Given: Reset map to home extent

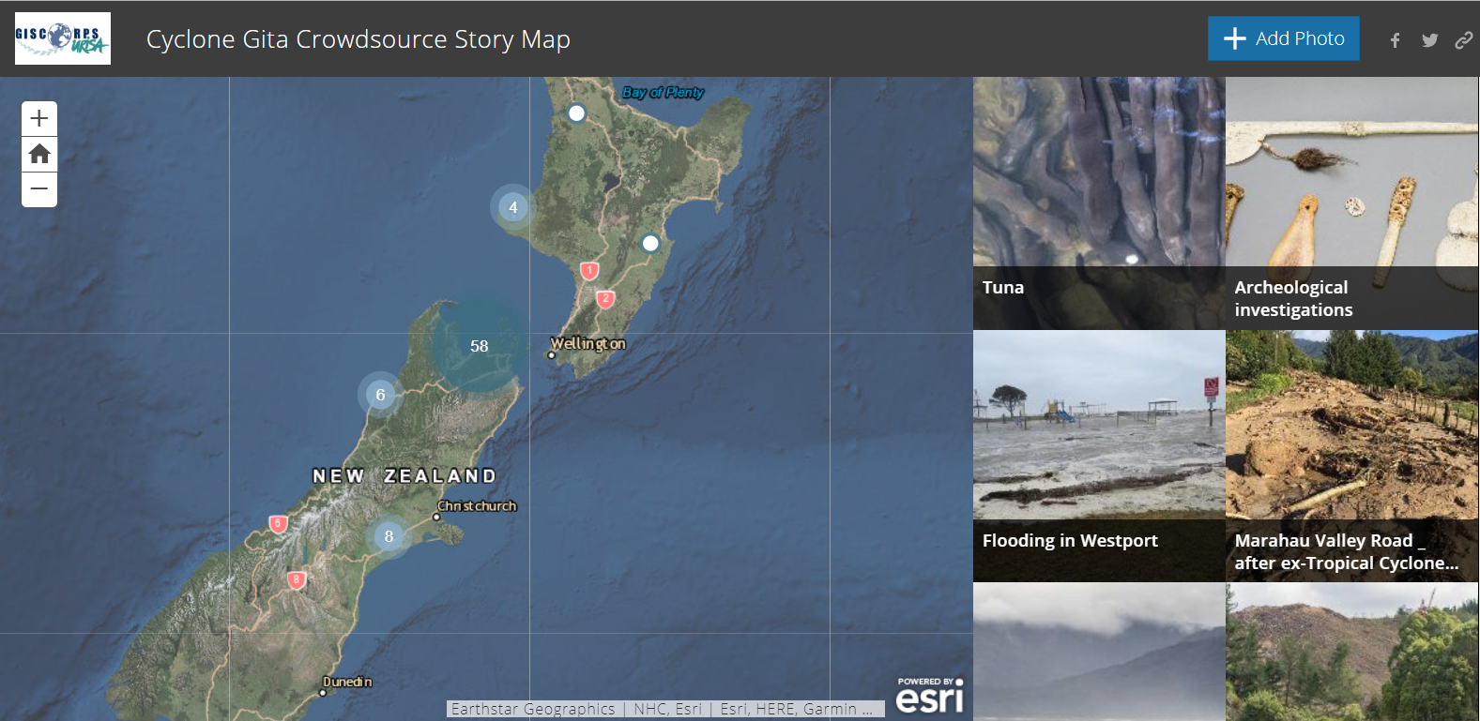Looking at the screenshot, I should [39, 154].
